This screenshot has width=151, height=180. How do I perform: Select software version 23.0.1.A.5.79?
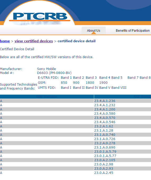tap(105, 151)
